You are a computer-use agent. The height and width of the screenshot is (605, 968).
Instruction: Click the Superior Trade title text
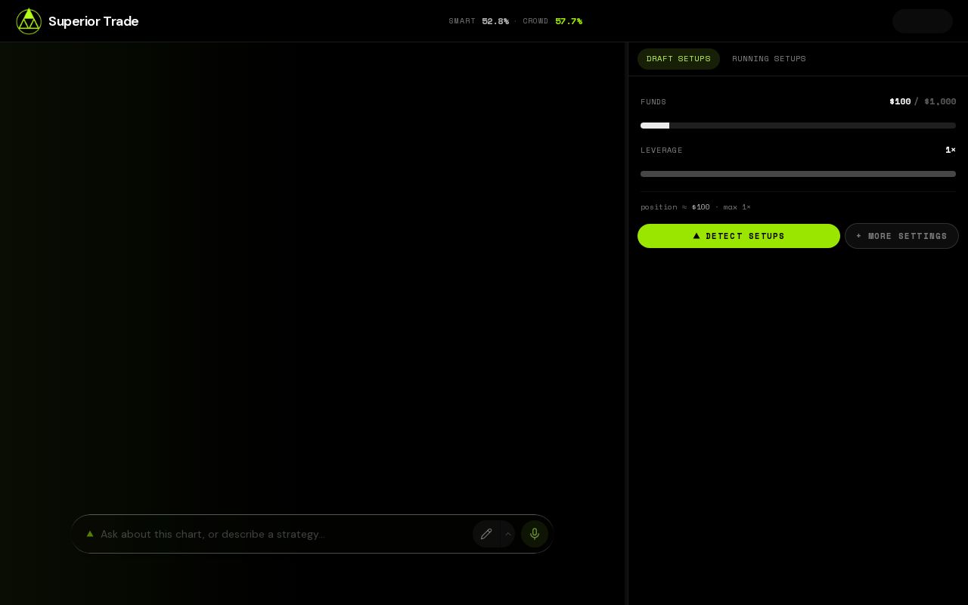(x=94, y=21)
